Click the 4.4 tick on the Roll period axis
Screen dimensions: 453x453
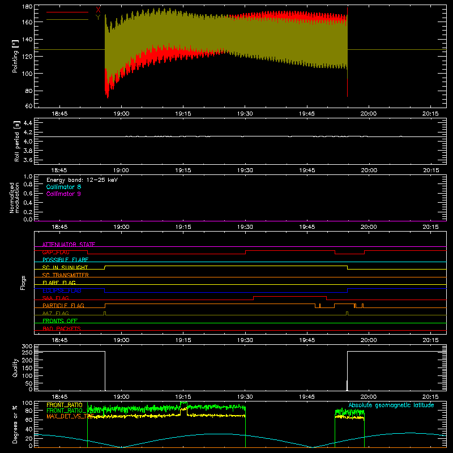[x=27, y=123]
